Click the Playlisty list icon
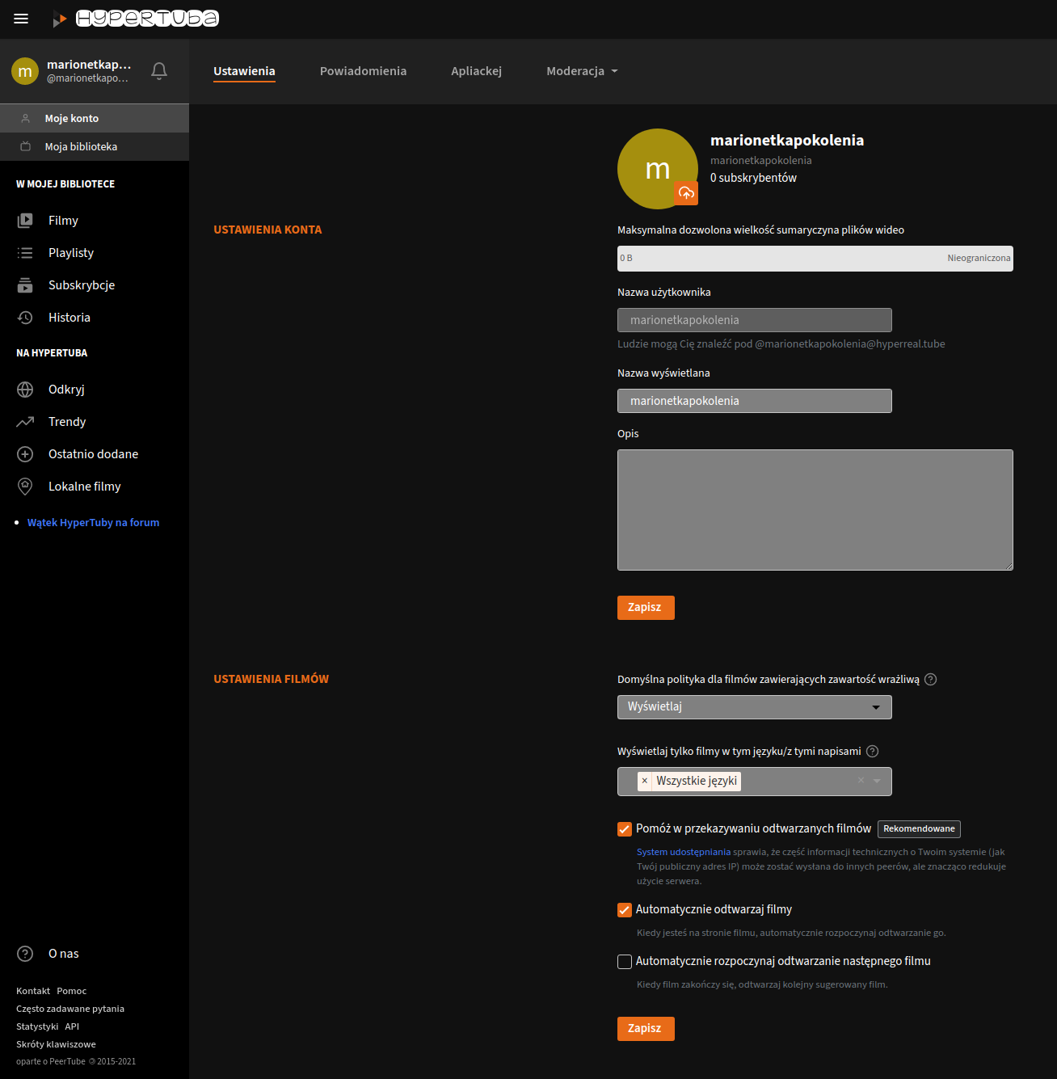 click(25, 253)
